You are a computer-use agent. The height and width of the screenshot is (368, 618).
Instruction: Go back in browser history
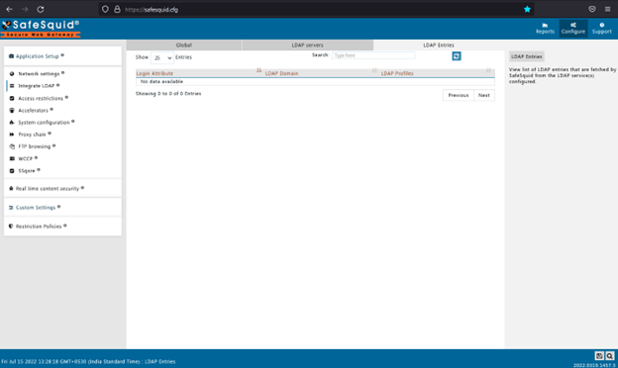pyautogui.click(x=10, y=9)
